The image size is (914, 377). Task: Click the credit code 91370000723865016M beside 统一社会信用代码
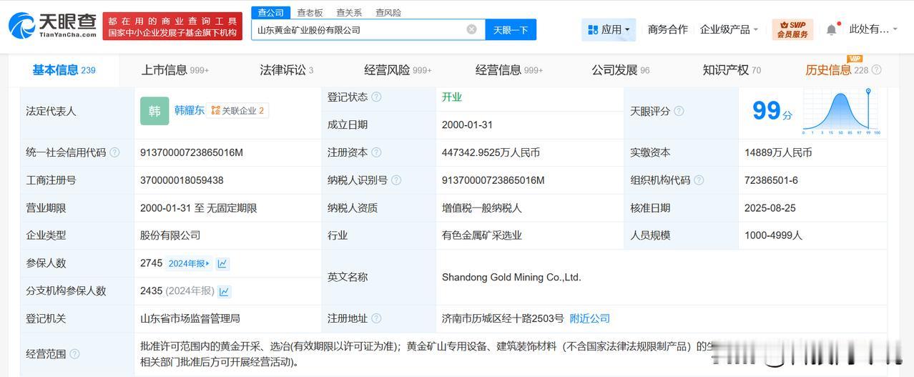coord(192,152)
